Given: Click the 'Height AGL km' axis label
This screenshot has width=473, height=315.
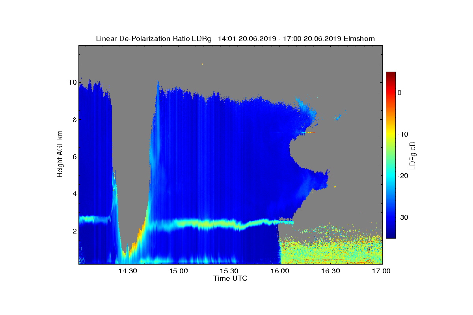Looking at the screenshot, I should pos(60,154).
